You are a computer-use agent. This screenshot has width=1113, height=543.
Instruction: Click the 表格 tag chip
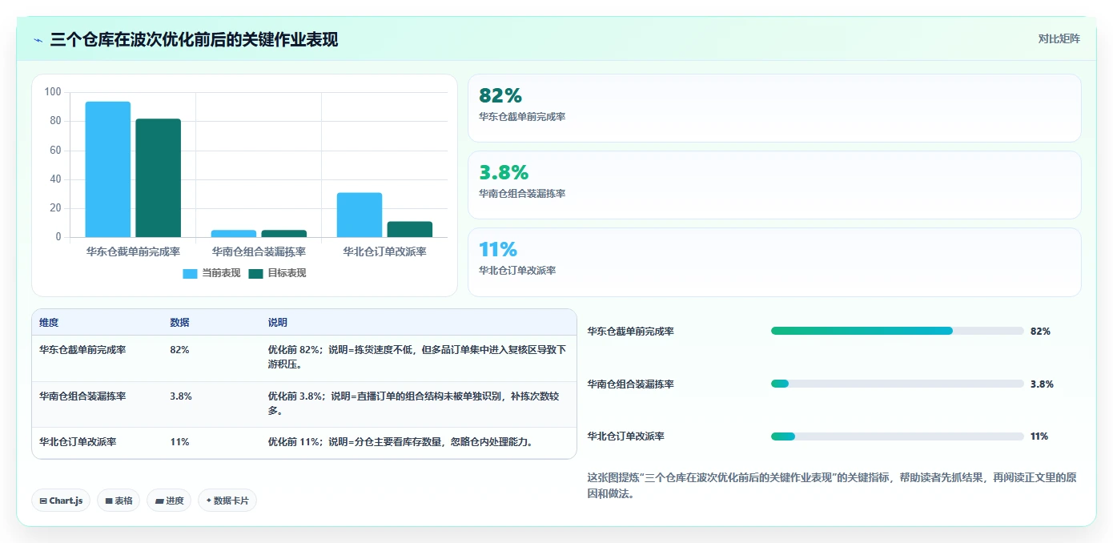point(119,501)
